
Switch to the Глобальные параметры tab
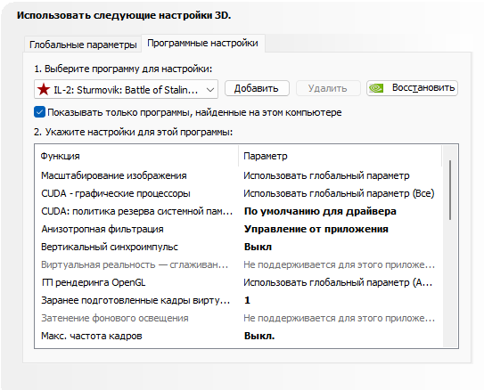point(83,45)
